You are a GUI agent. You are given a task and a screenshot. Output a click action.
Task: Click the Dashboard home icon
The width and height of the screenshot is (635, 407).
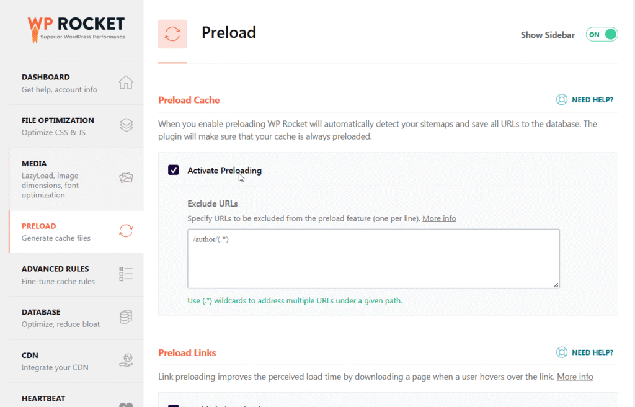pyautogui.click(x=126, y=83)
